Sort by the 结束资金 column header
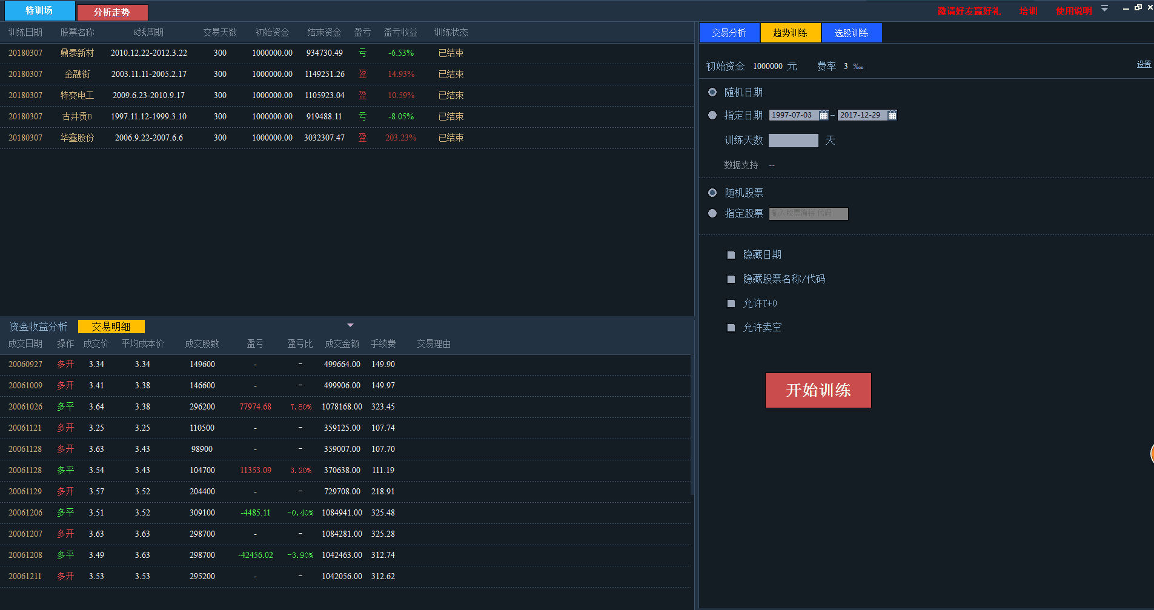This screenshot has width=1154, height=610. pyautogui.click(x=324, y=32)
